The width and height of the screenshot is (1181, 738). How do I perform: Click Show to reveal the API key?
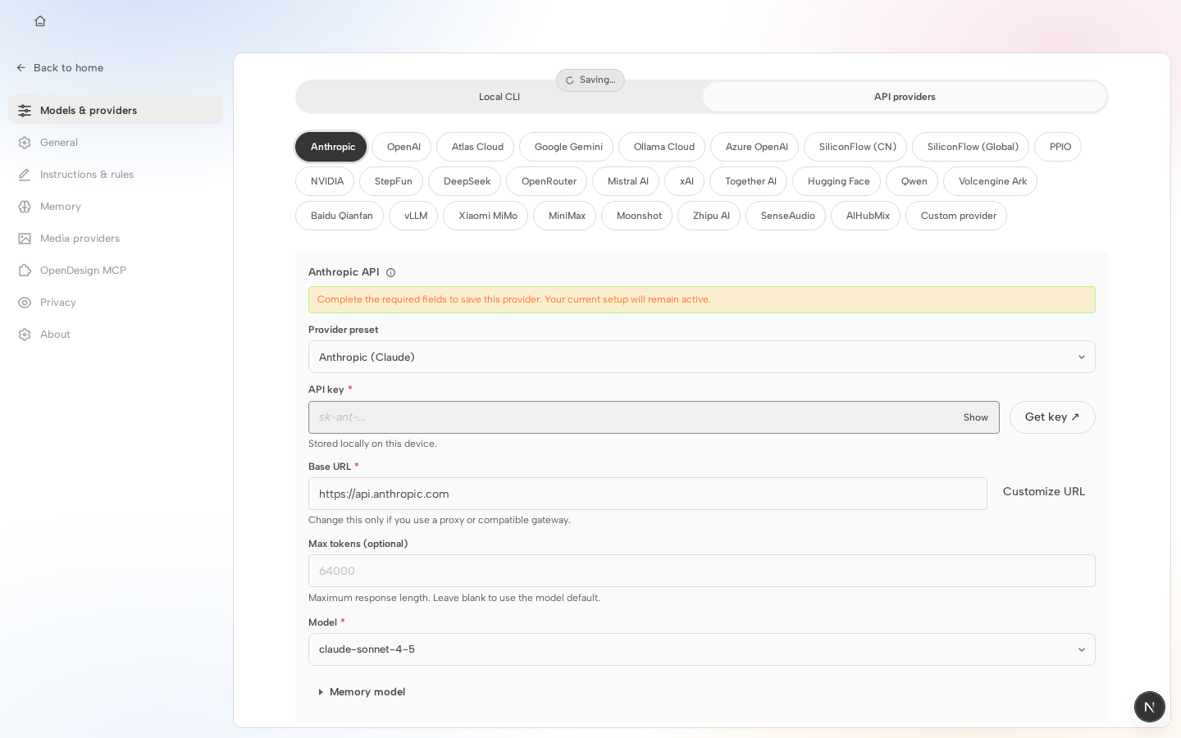976,417
